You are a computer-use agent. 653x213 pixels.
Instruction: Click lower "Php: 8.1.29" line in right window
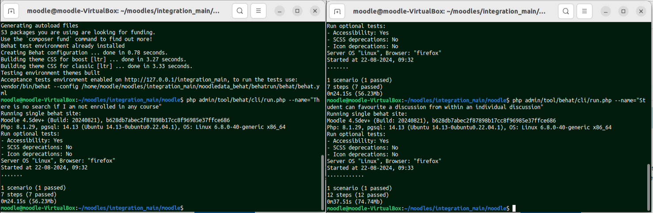click(x=469, y=127)
